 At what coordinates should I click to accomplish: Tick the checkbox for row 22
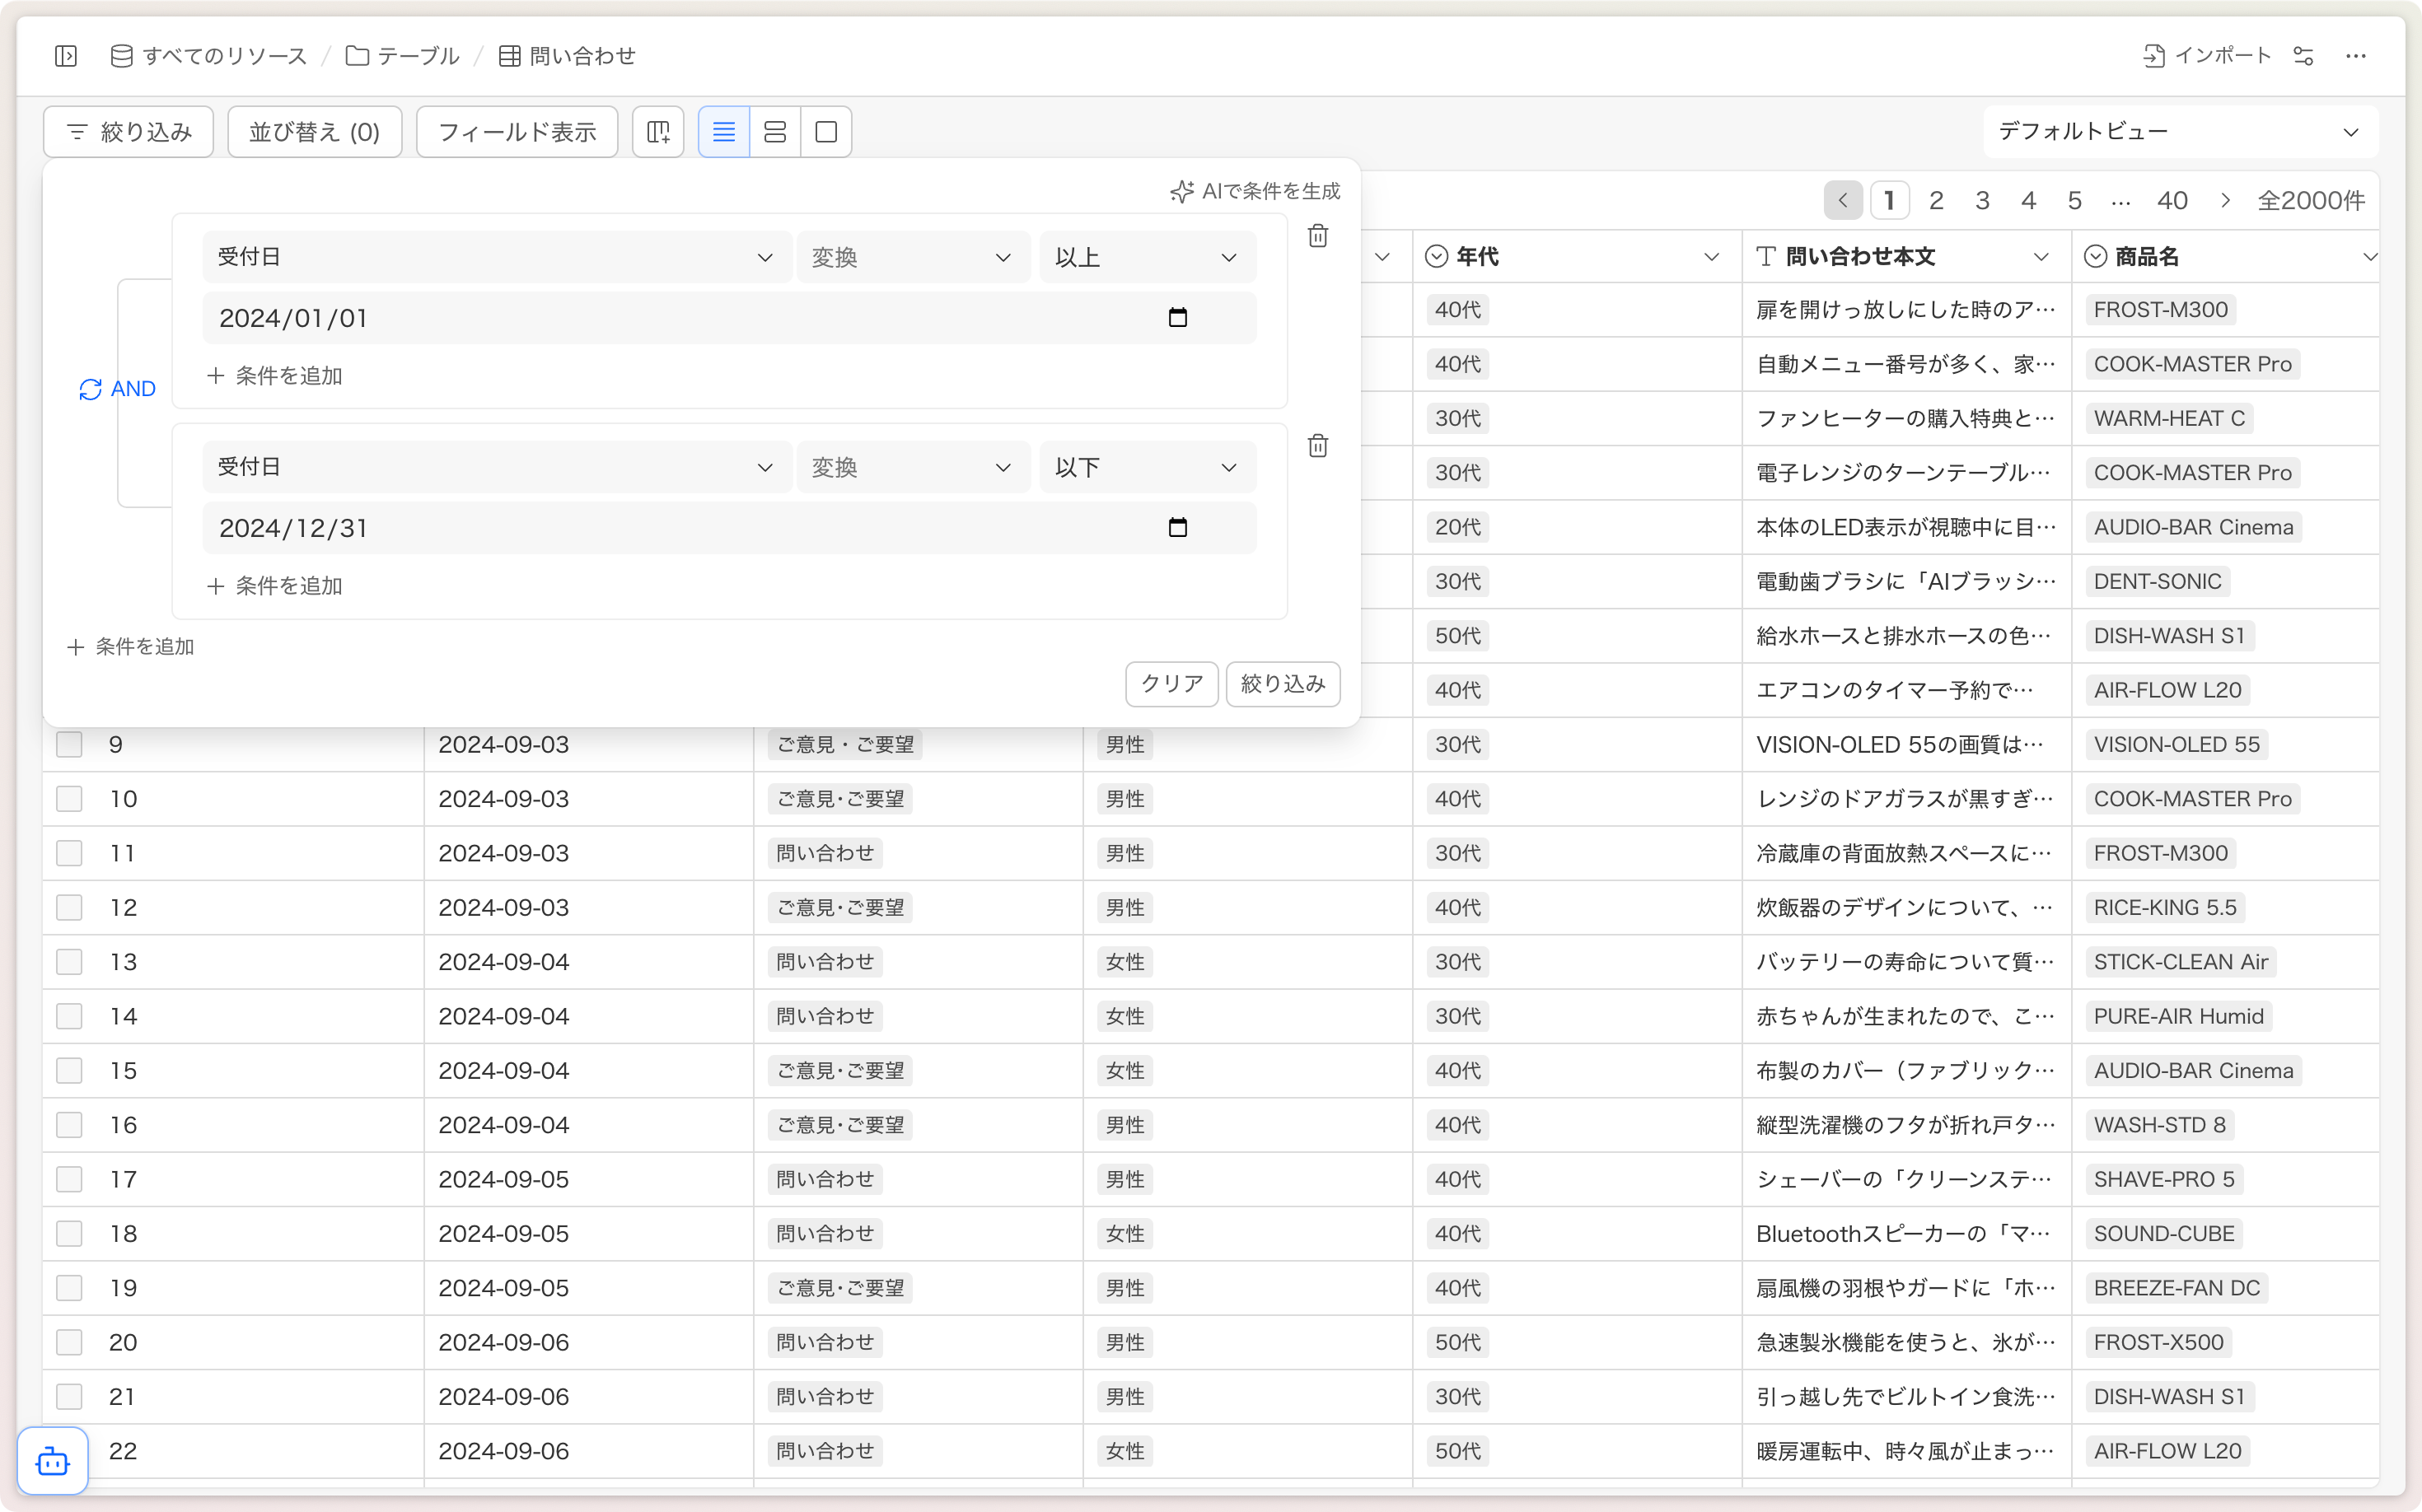point(69,1451)
